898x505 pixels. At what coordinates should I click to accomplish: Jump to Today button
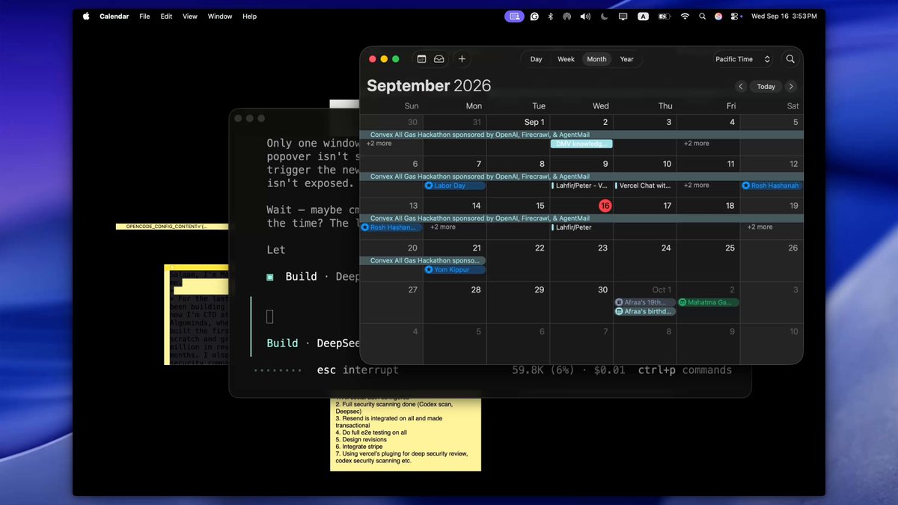pyautogui.click(x=766, y=87)
